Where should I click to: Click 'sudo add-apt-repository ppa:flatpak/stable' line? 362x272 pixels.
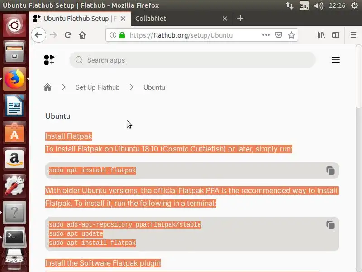(x=125, y=224)
